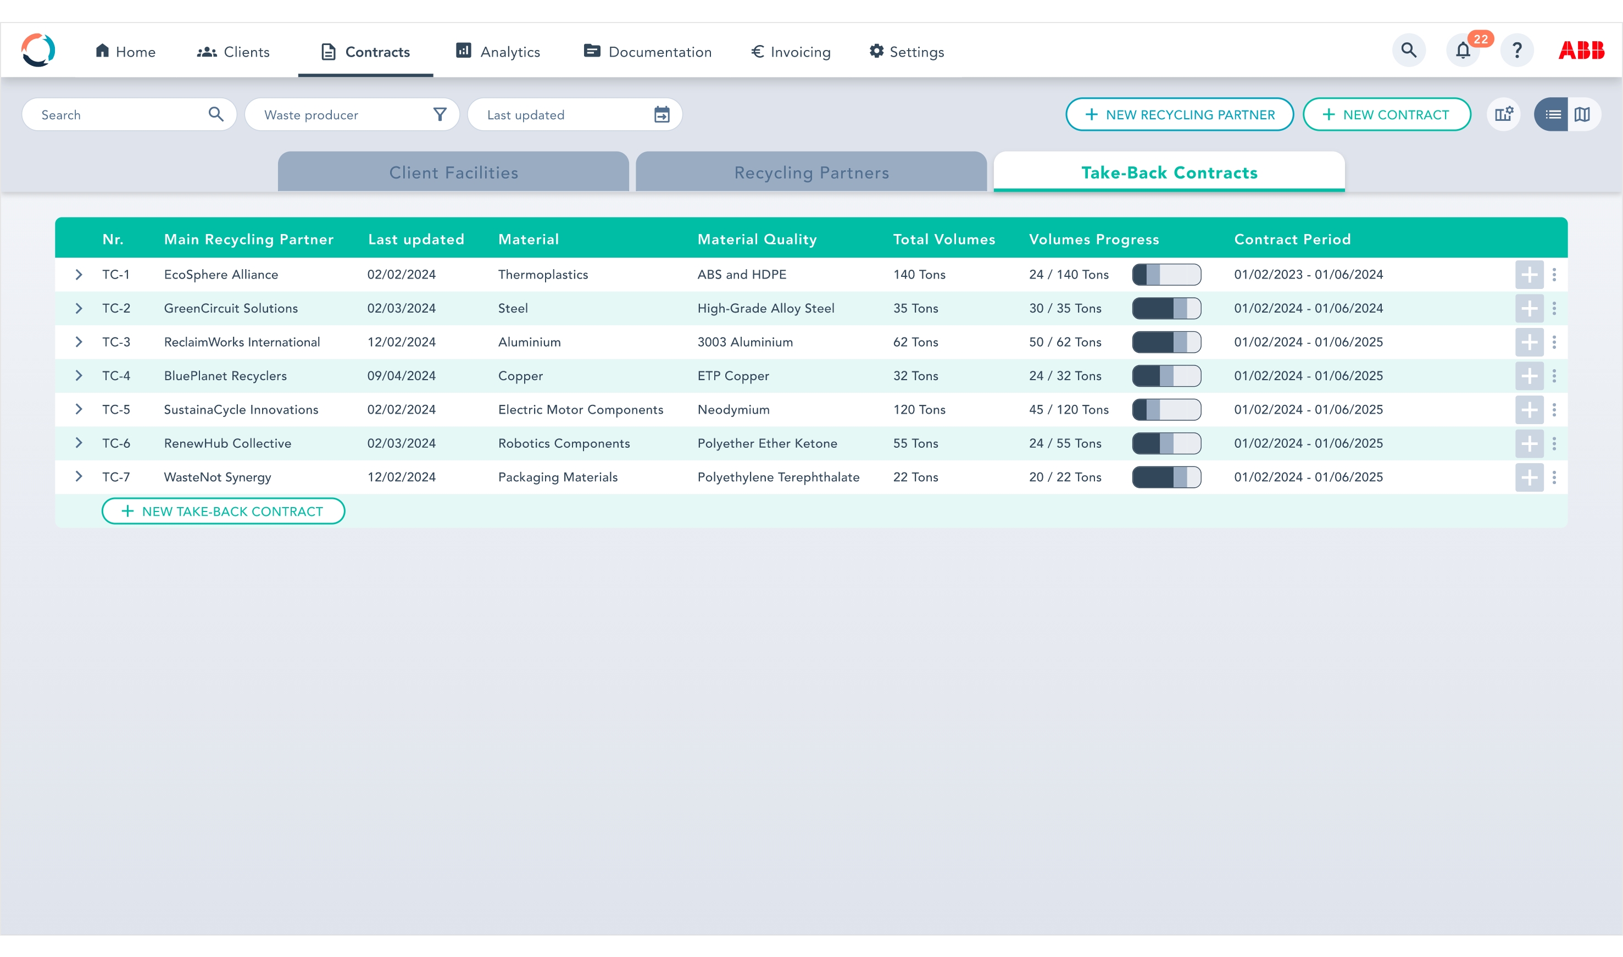Click the filter funnel icon
This screenshot has height=957, width=1623.
440,115
